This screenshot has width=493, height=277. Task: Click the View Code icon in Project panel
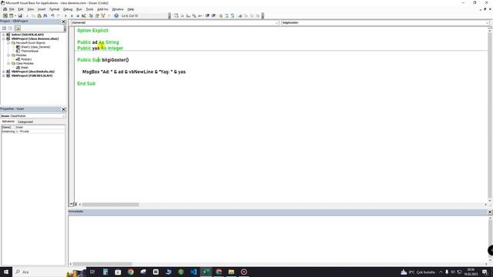4,28
